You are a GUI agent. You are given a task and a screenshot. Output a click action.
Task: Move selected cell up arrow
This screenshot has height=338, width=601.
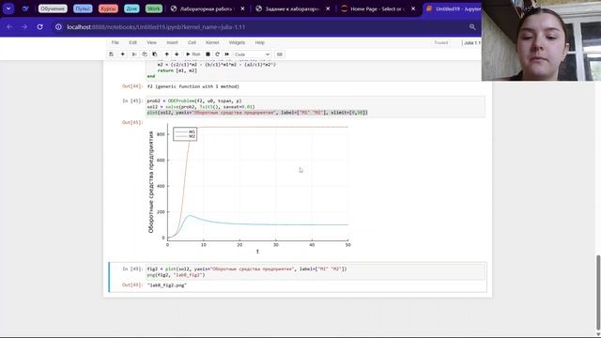(167, 54)
